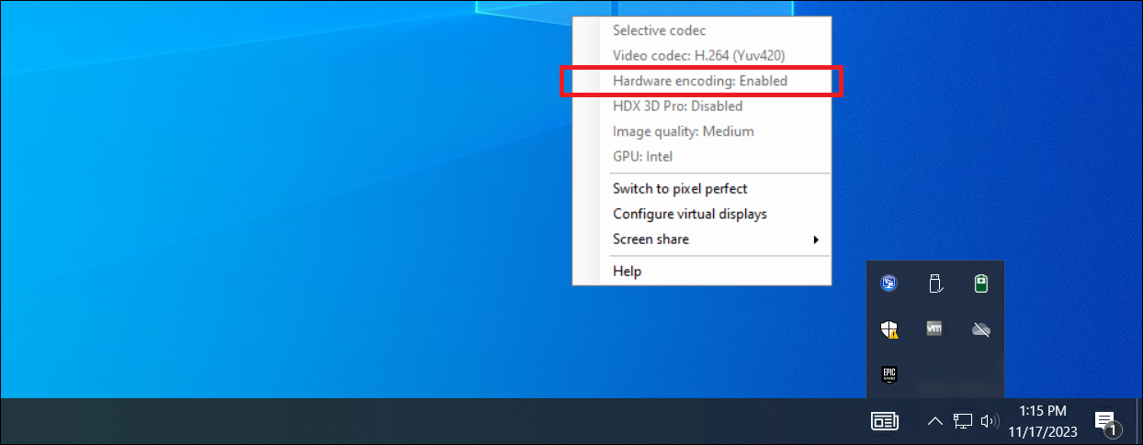Click the VMware Tools tray icon
Image resolution: width=1143 pixels, height=445 pixels.
(x=935, y=328)
